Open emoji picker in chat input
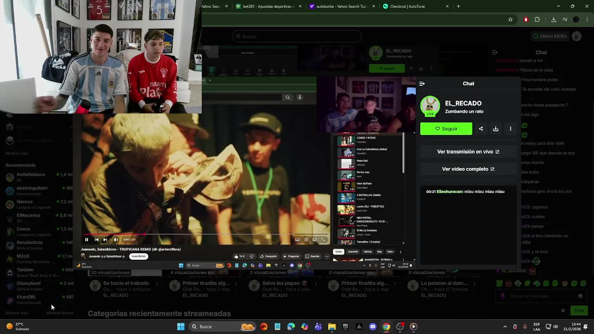Viewport: 594px width, 334px height. [x=580, y=296]
